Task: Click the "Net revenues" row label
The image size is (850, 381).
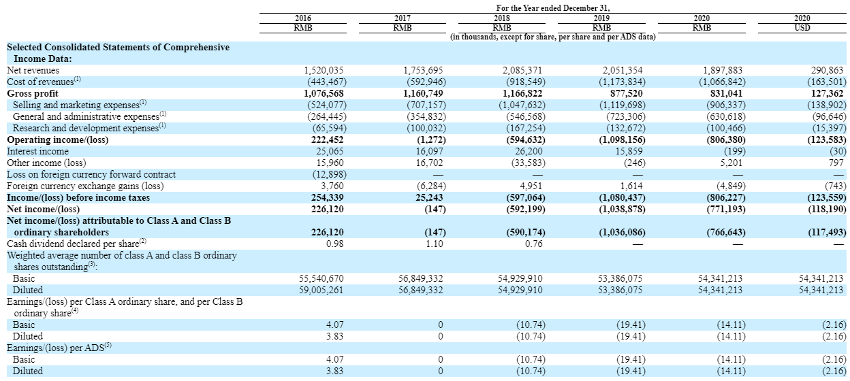Action: (x=33, y=70)
